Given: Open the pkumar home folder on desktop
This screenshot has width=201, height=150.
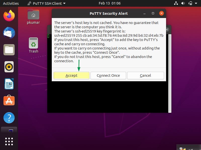Looking at the screenshot, I should click(x=33, y=15).
